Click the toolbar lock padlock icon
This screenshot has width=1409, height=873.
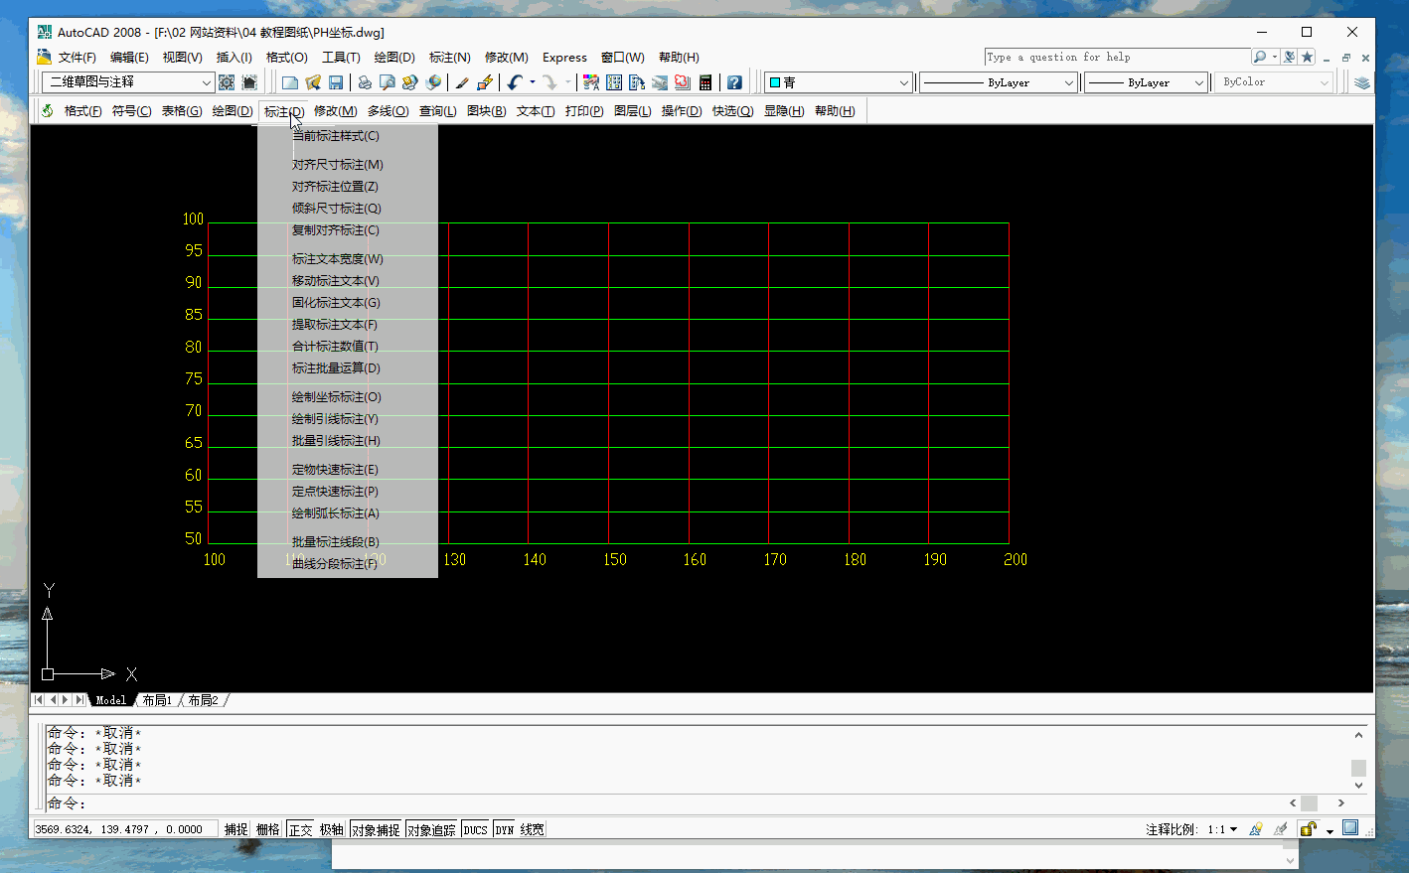point(1309,829)
